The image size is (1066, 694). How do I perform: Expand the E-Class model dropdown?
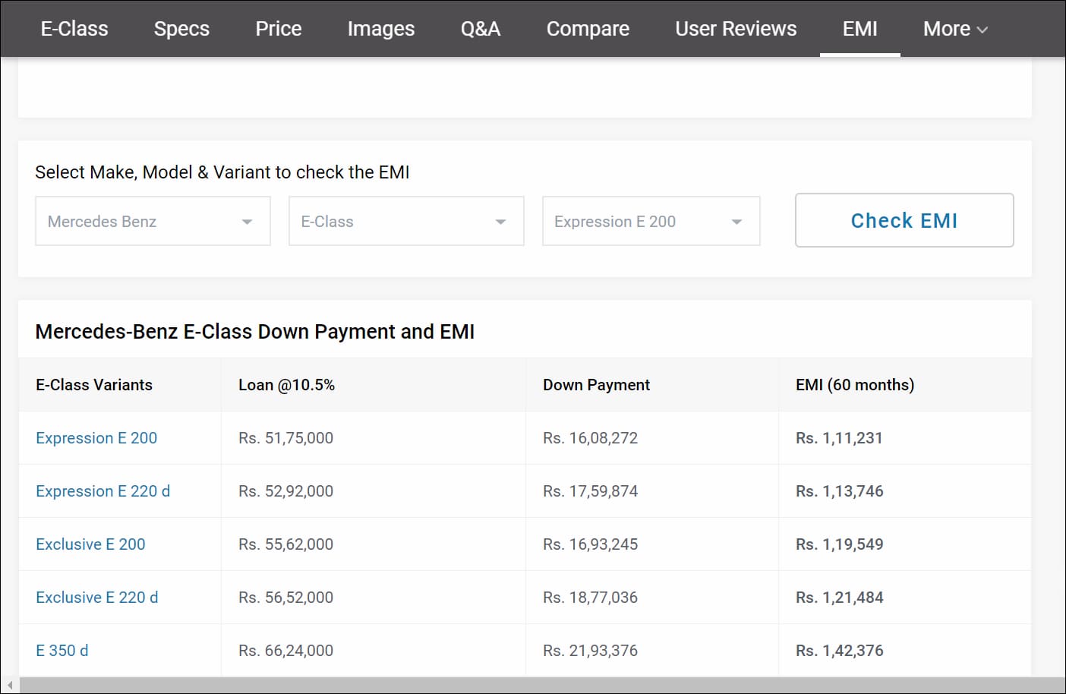406,221
